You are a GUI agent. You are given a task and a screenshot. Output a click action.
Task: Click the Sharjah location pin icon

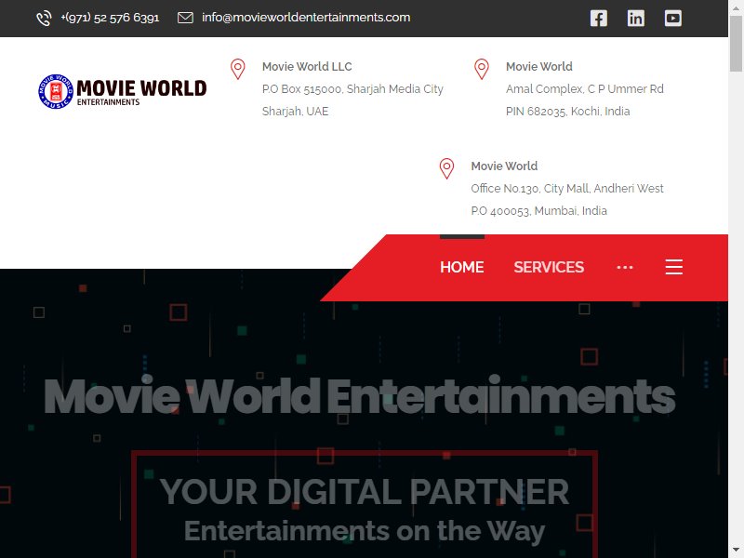click(238, 69)
